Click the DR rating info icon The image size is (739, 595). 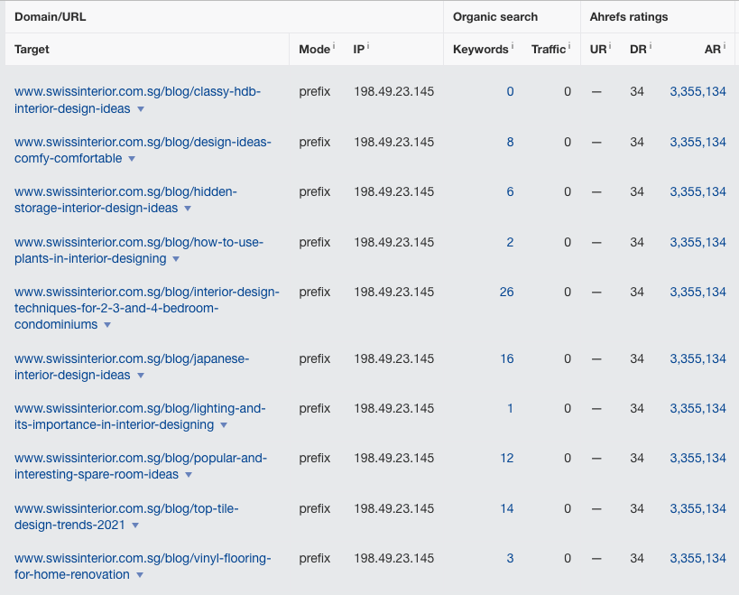(651, 46)
